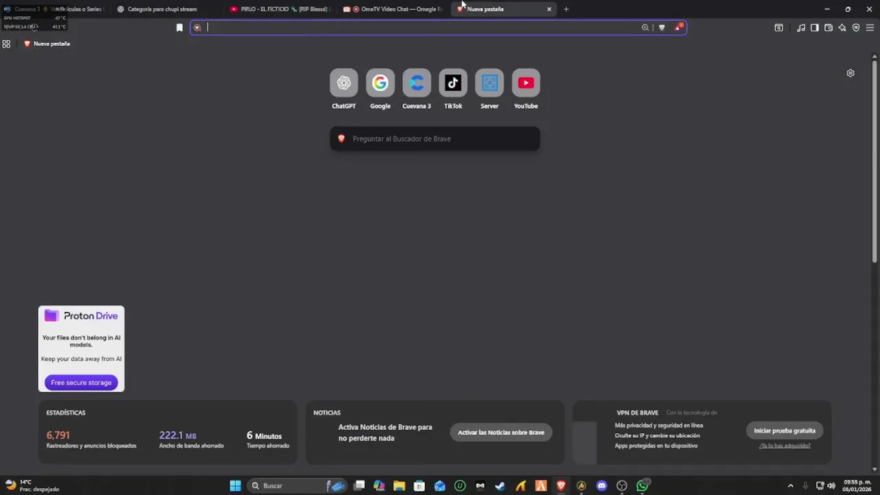This screenshot has height=495, width=880.
Task: Open Discord from the taskbar
Action: point(602,485)
